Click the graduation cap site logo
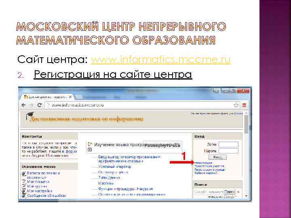The width and height of the screenshot is (291, 218). [x=30, y=116]
